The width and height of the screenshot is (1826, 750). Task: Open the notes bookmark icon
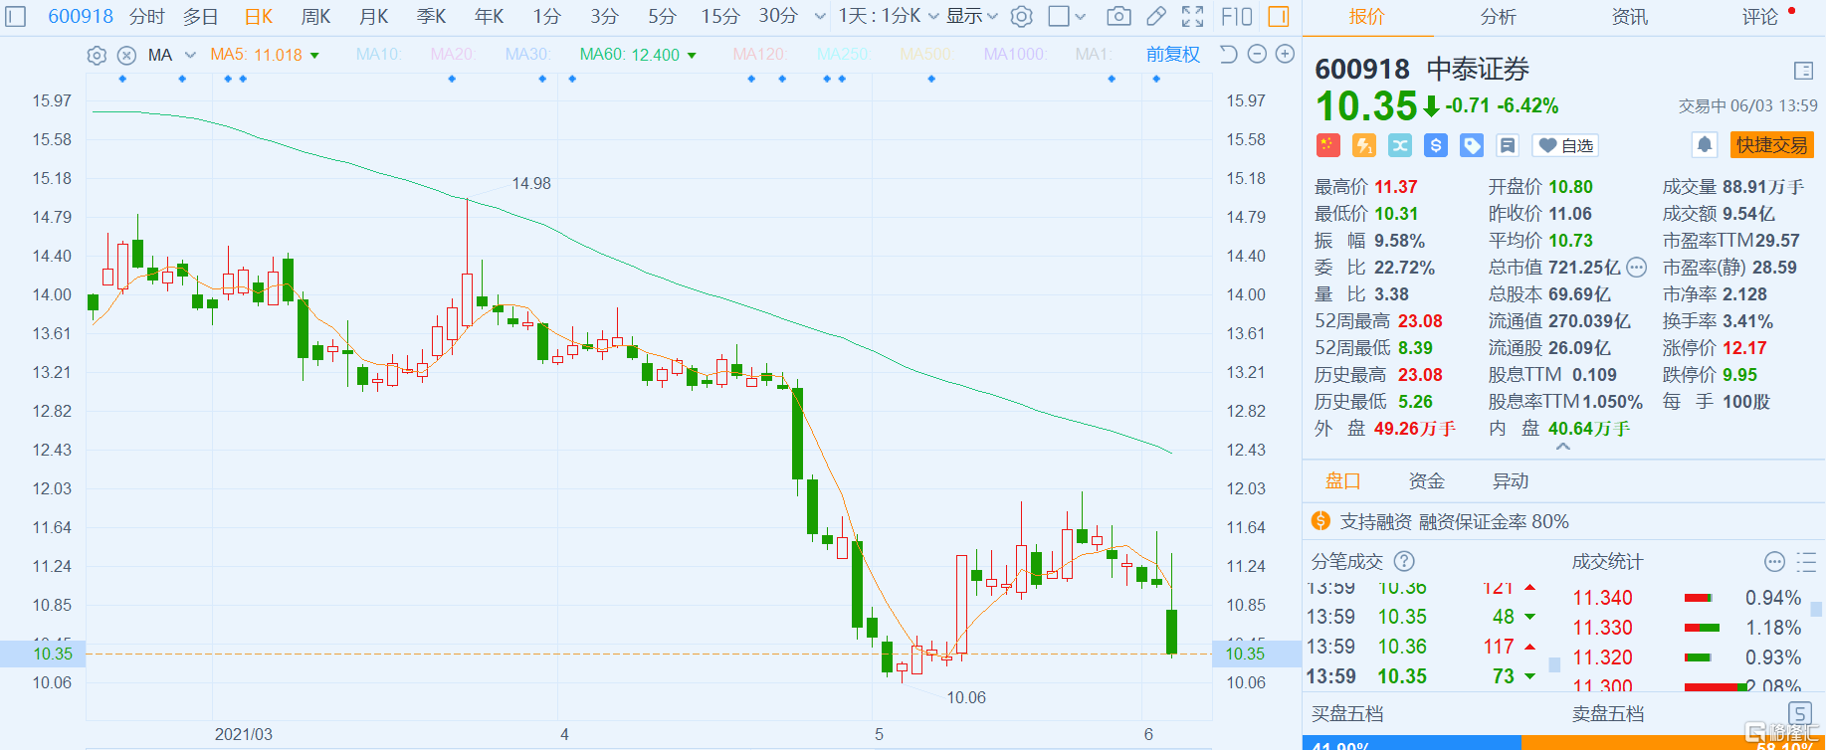pyautogui.click(x=1508, y=145)
